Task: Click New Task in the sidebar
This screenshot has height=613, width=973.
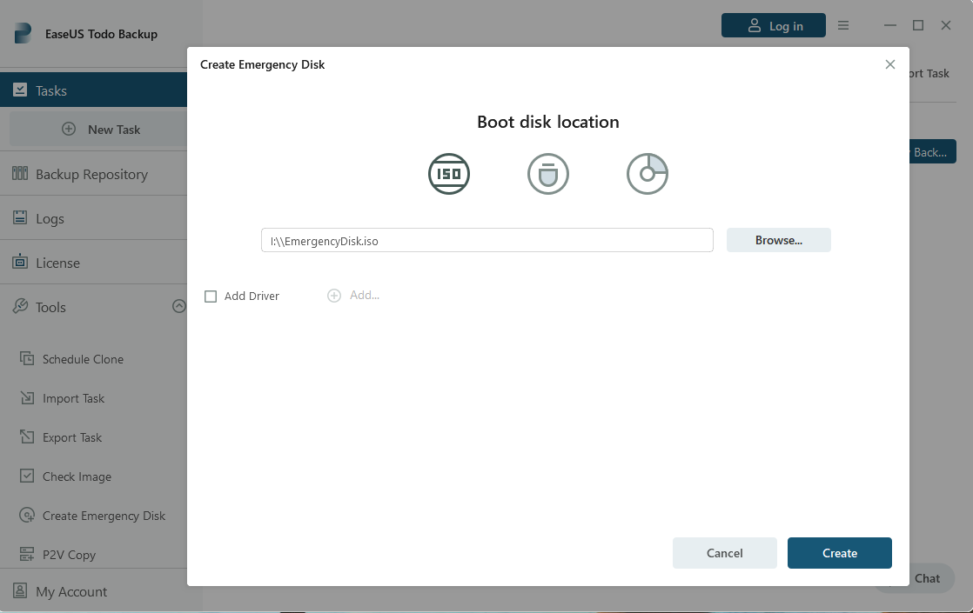Action: tap(98, 130)
